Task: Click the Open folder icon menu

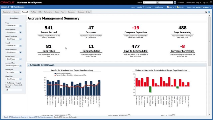Action: 180,7
